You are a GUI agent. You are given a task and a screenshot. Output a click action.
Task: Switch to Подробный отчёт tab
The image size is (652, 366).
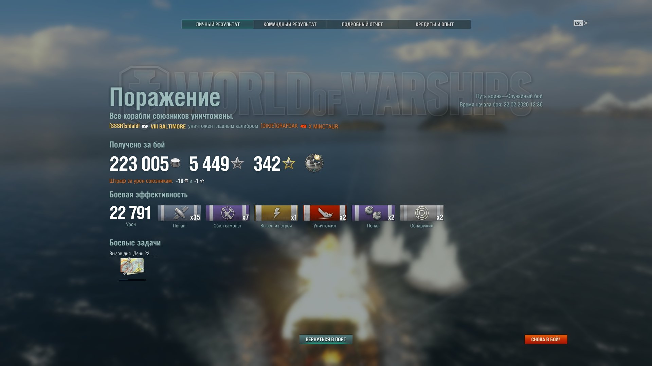coord(362,24)
